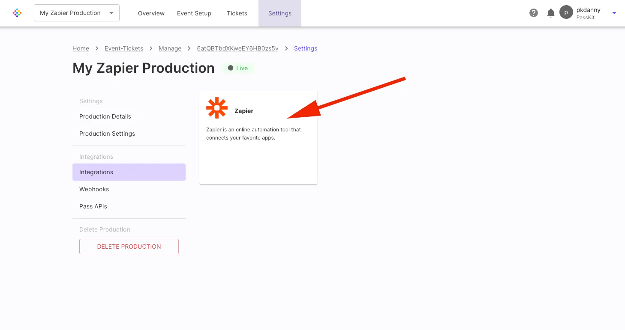Go to the Overview tab
The width and height of the screenshot is (625, 330).
click(151, 13)
